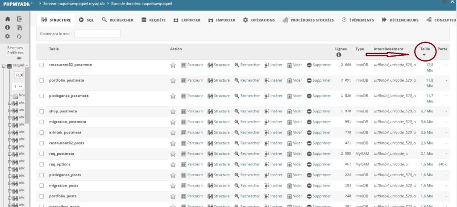Select the raq_postmeta table checkbox
This screenshot has height=207, width=457.
42,154
